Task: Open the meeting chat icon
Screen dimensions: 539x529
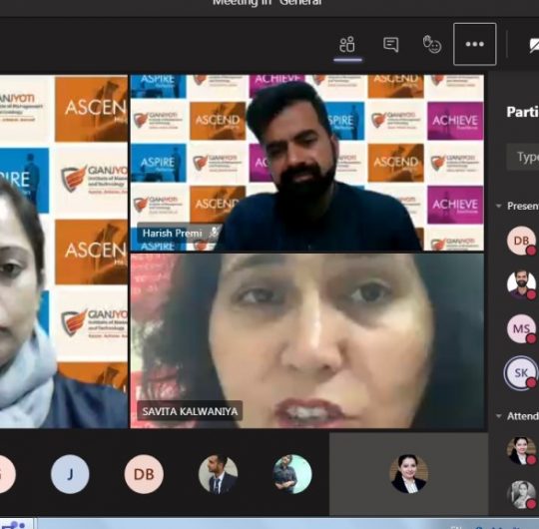Action: (391, 44)
